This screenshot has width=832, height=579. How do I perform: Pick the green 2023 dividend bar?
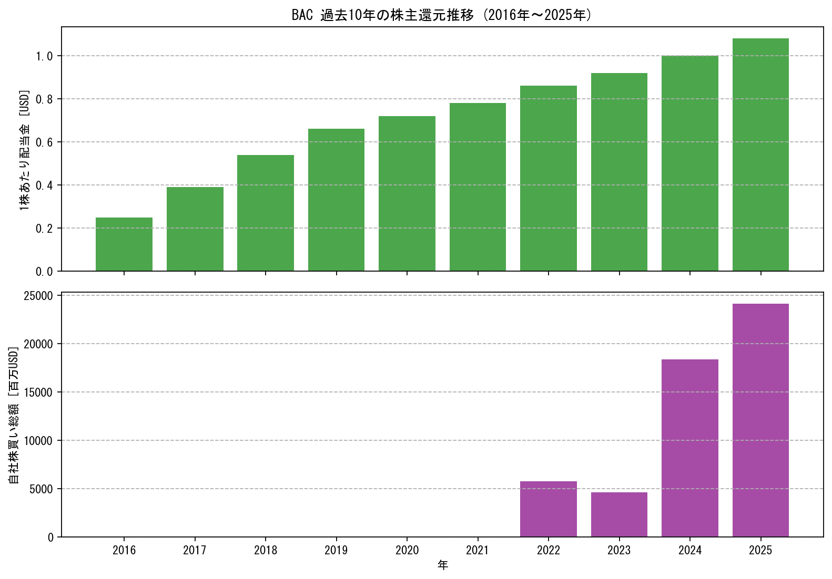(619, 172)
